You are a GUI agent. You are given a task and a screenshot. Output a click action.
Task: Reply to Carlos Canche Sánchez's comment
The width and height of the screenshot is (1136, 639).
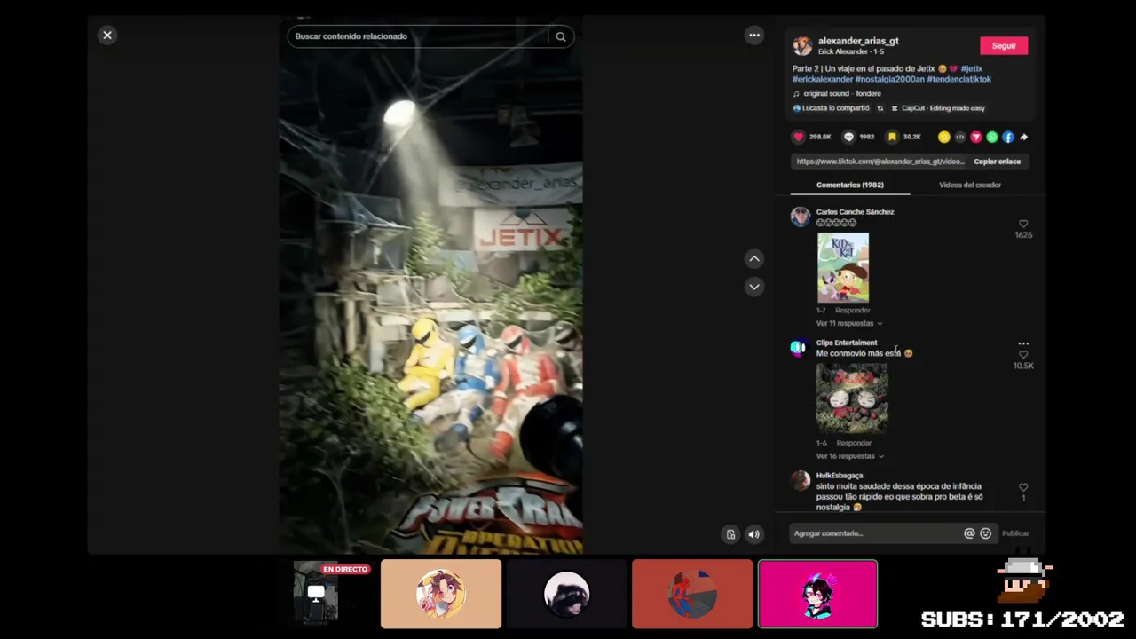coord(852,311)
